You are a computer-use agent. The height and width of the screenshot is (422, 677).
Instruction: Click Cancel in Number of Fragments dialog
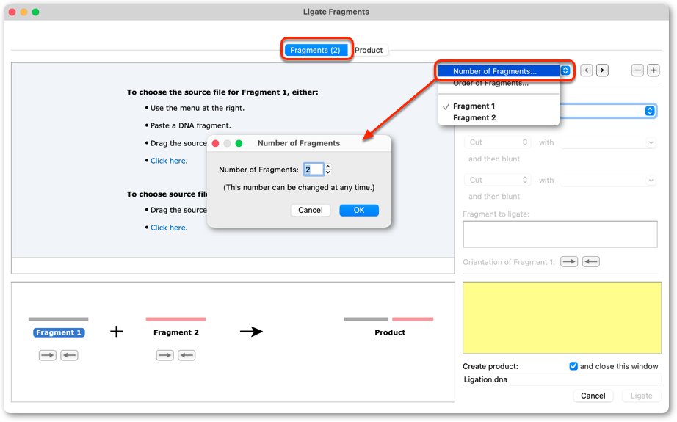pyautogui.click(x=311, y=210)
